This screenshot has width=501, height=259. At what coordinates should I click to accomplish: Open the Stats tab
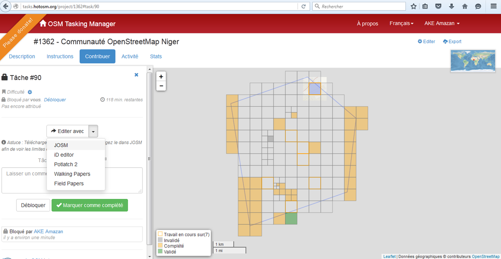[x=156, y=56]
